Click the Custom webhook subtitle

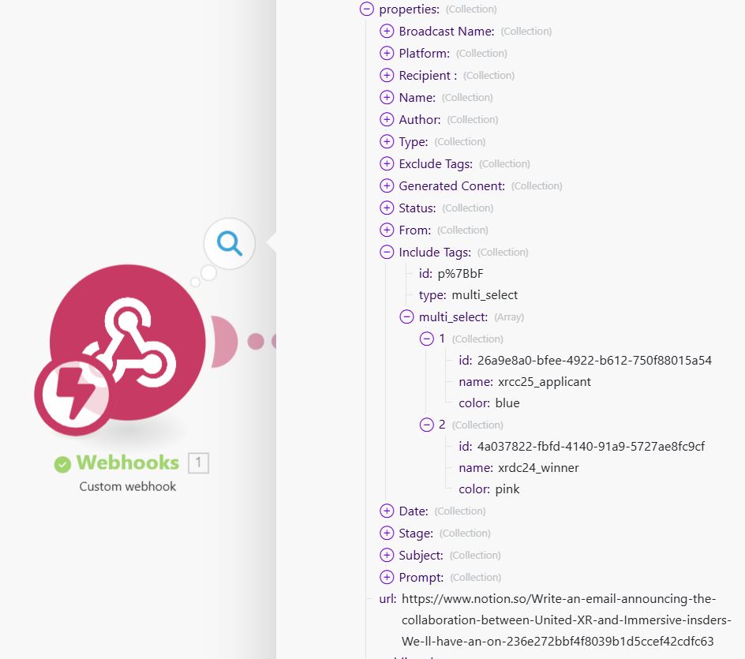click(x=127, y=486)
